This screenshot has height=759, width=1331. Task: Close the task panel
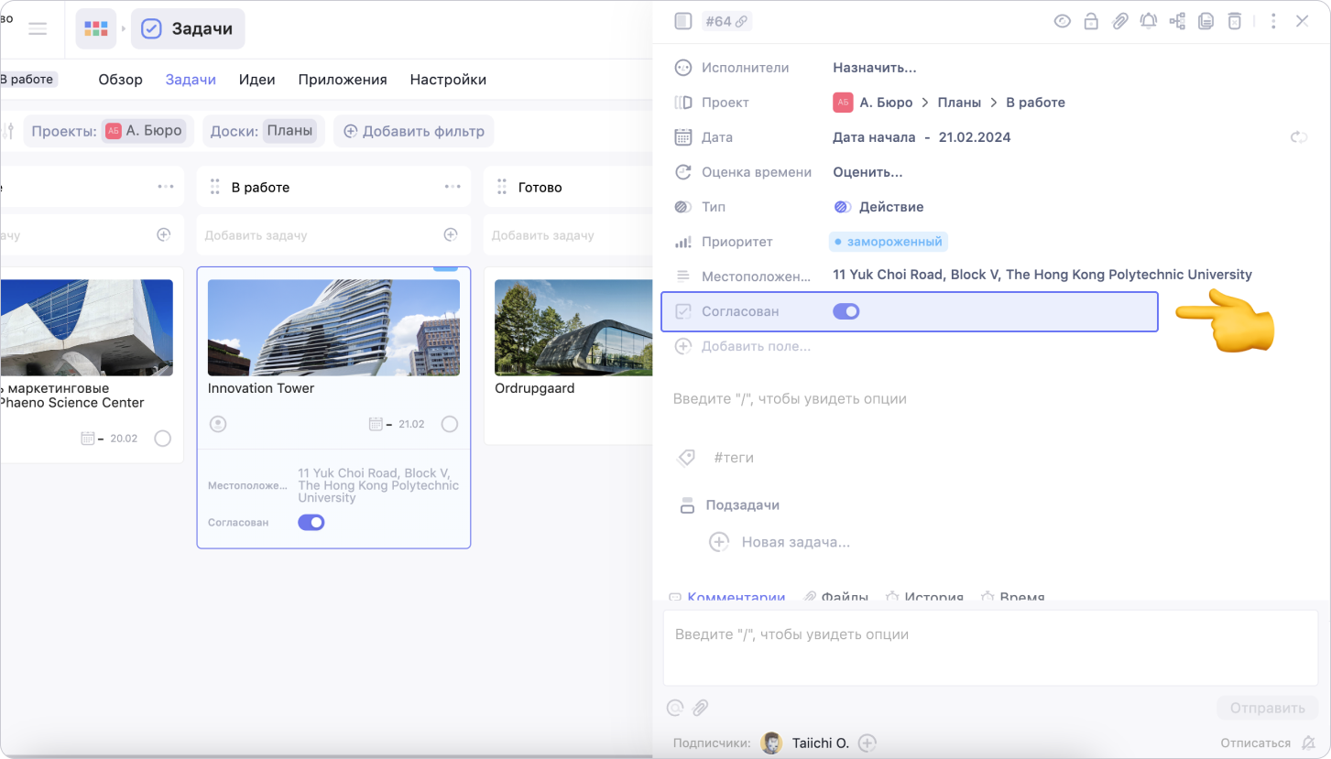point(1302,21)
